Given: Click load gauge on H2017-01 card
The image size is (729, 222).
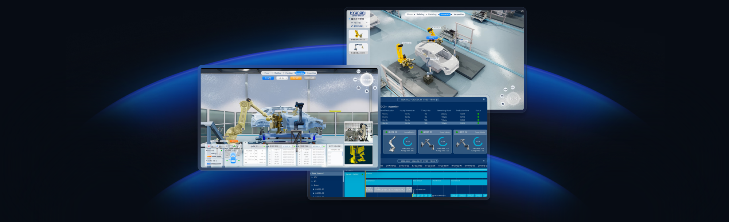Looking at the screenshot, I should coord(443,141).
